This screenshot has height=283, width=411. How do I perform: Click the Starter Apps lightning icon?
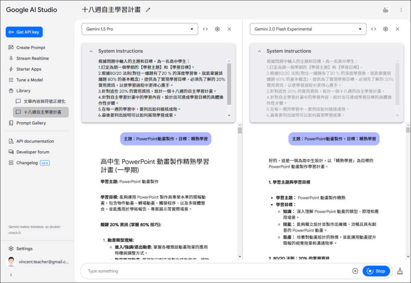(x=11, y=69)
